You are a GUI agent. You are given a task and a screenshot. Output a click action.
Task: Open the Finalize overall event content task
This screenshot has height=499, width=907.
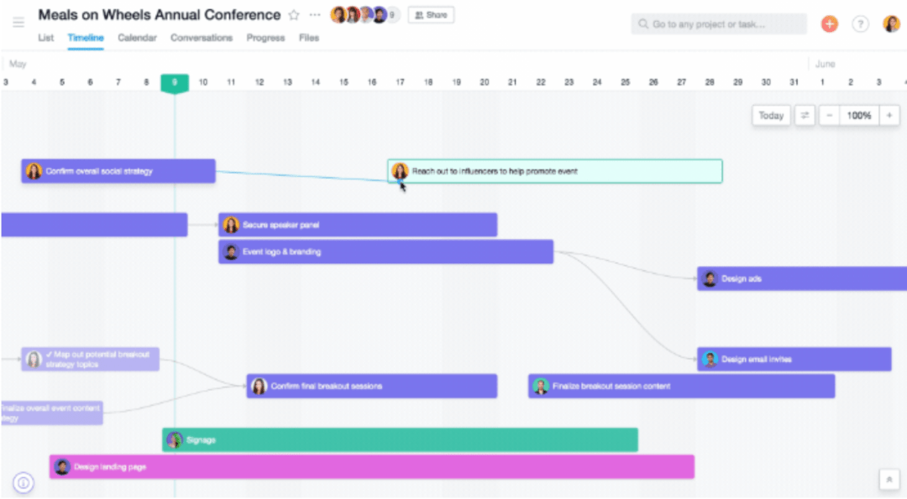(x=52, y=413)
